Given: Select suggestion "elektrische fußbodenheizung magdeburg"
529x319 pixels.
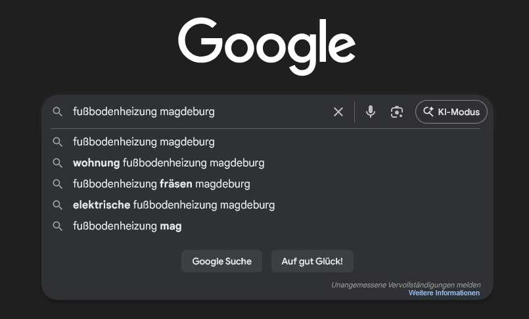Looking at the screenshot, I should coord(174,205).
